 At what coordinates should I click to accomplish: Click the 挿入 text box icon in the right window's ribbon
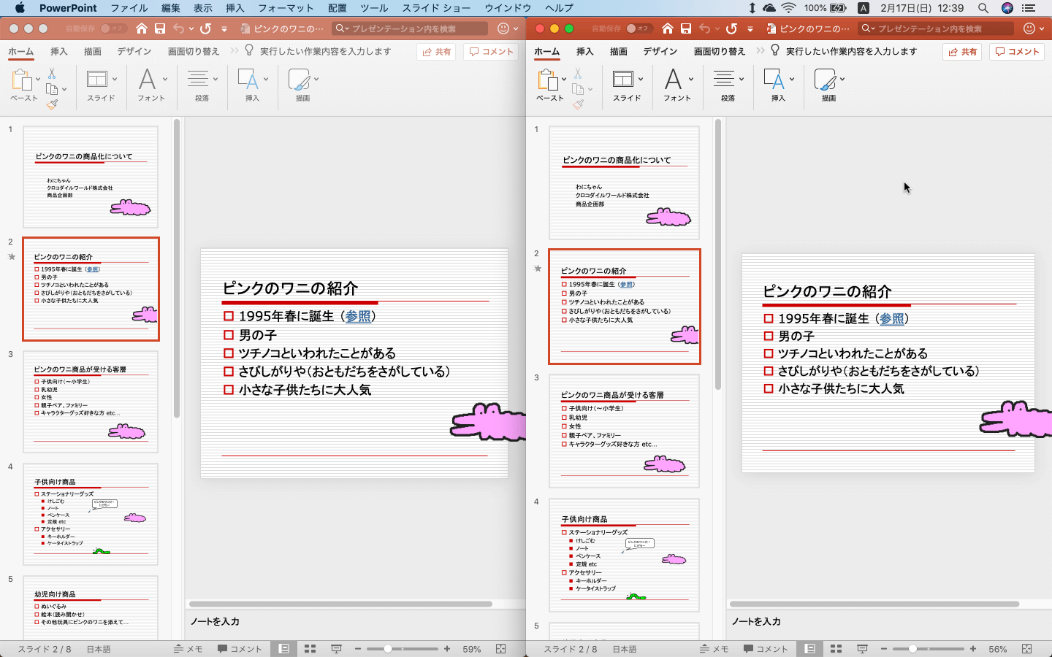tap(774, 79)
